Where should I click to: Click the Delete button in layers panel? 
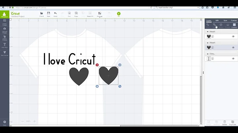pyautogui.click(x=224, y=123)
